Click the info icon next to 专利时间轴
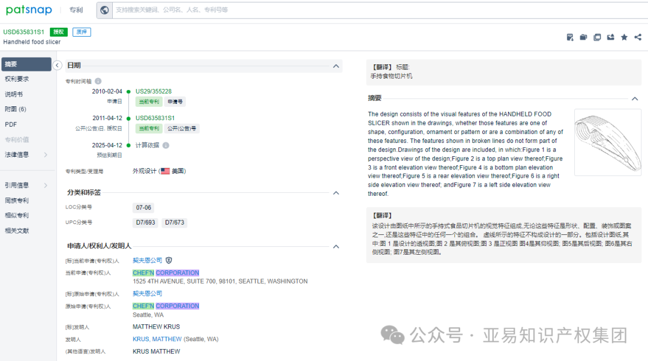The height and width of the screenshot is (361, 648). (x=98, y=81)
